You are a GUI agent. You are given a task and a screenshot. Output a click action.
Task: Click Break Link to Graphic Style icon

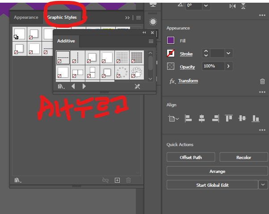[105, 180]
